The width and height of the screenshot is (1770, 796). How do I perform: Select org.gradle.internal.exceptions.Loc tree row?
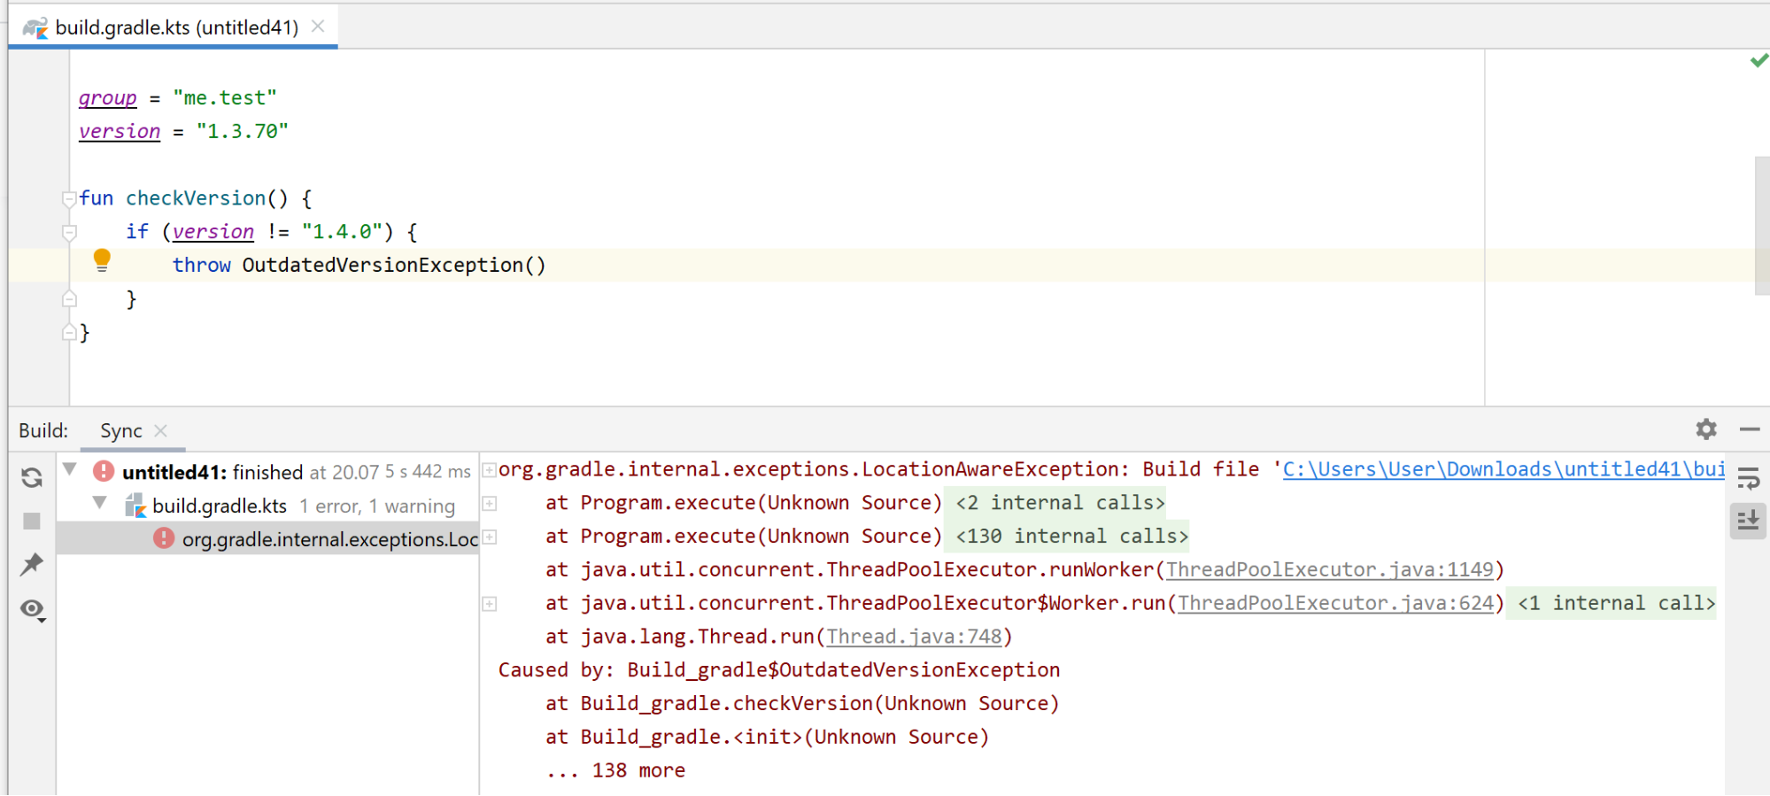click(x=268, y=538)
